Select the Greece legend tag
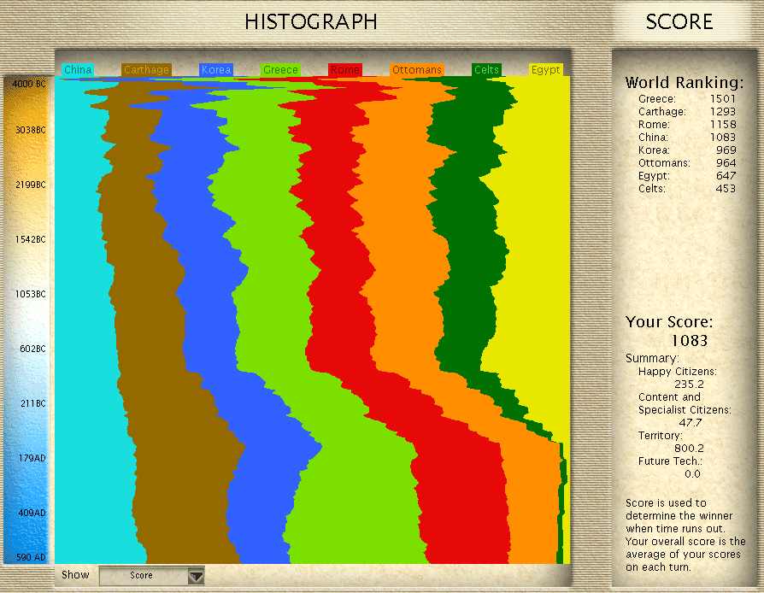This screenshot has width=764, height=593. (280, 70)
